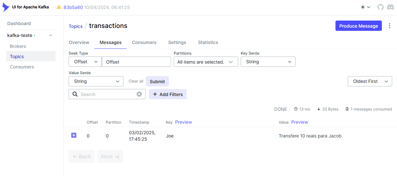Open the Statistics tab
Screen dimensions: 397x176
coord(208,42)
